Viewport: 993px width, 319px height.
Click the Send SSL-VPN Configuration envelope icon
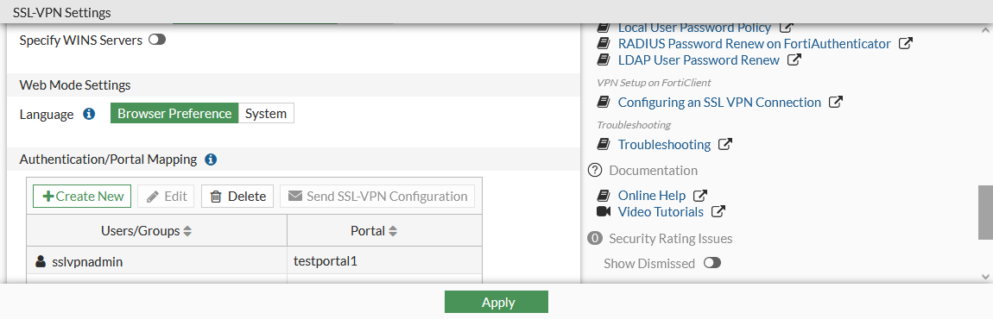294,197
